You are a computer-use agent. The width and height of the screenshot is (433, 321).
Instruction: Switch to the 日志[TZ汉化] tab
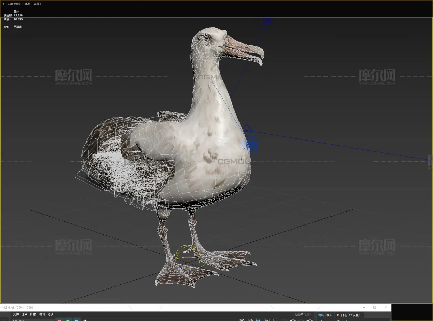[x=350, y=315]
